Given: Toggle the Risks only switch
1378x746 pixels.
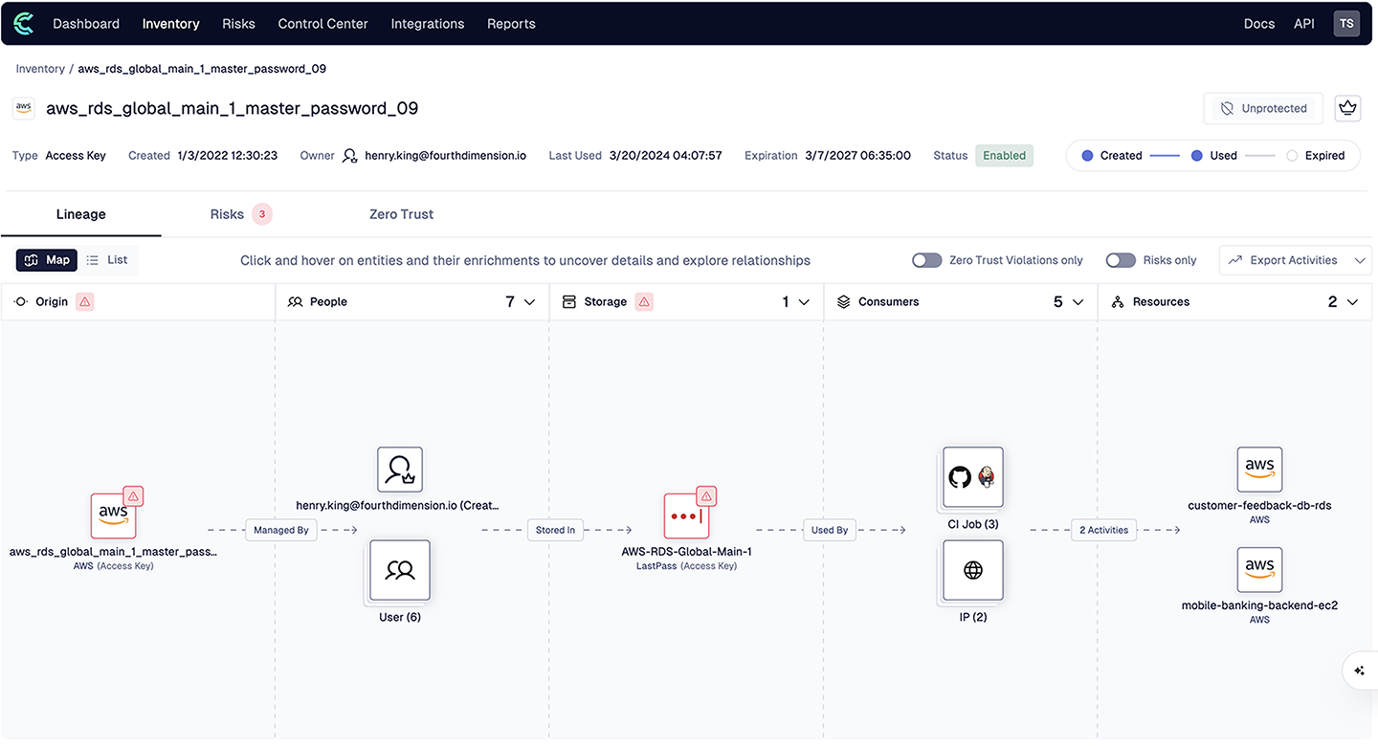Looking at the screenshot, I should (x=1121, y=260).
